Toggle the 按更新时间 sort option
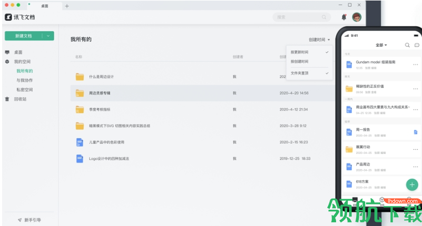This screenshot has width=422, height=226. click(309, 52)
